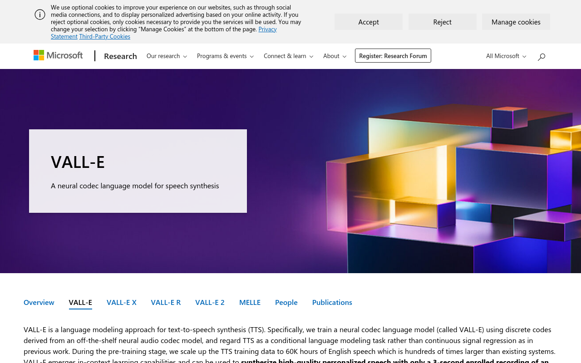
Task: Switch to the Overview tab
Action: [x=39, y=302]
